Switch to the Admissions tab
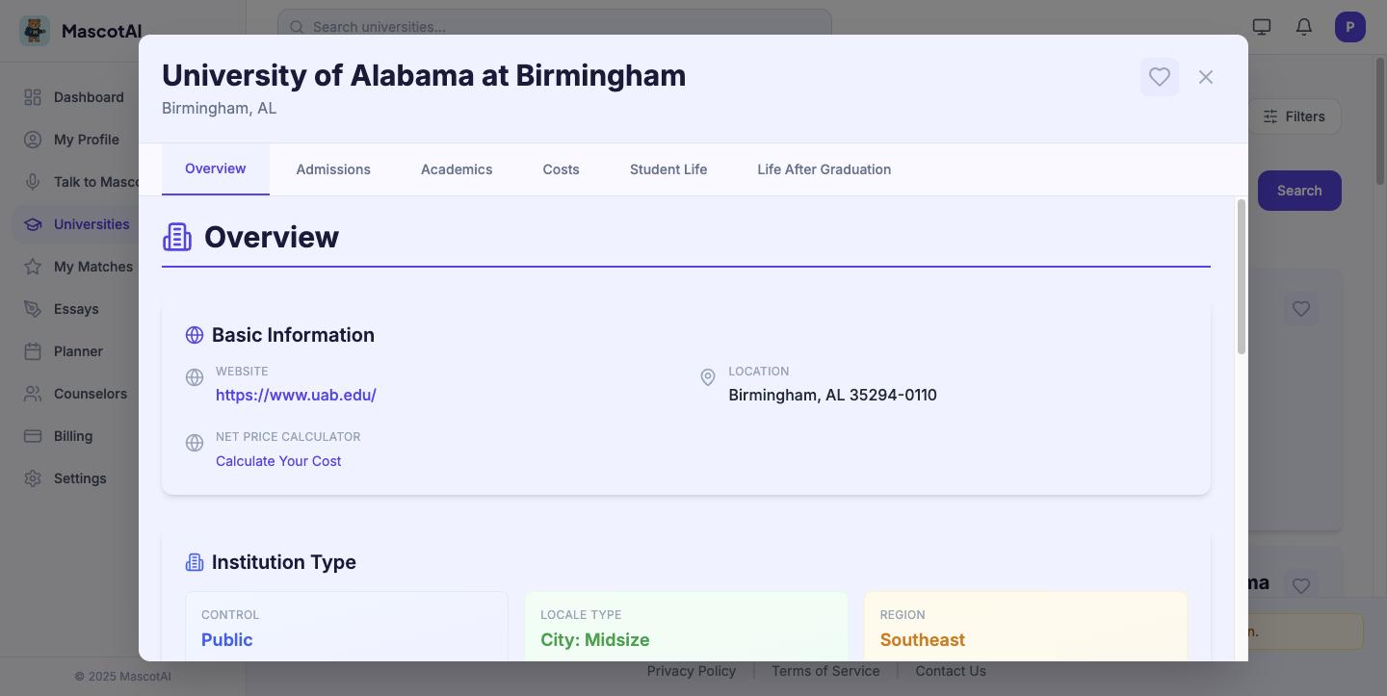This screenshot has width=1387, height=696. click(x=333, y=169)
